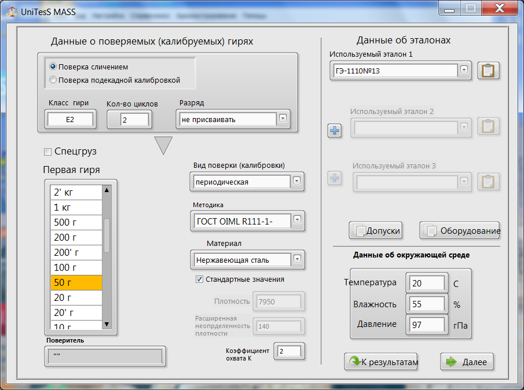Click the 'Температура' input field
This screenshot has width=524, height=390.
[x=427, y=284]
